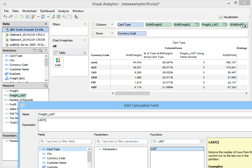Viewport: 252px width, 168px height.
Task: Click the Save disk icon
Action: tap(27, 17)
